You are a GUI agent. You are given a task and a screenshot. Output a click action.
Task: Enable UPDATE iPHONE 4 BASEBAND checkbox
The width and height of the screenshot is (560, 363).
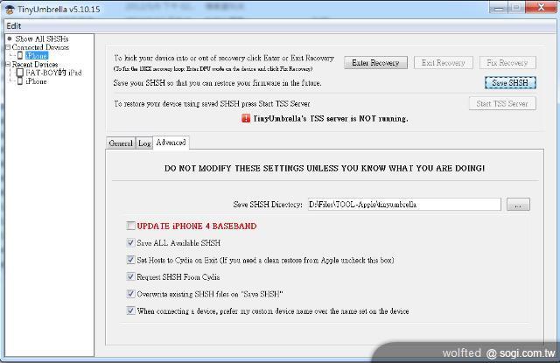point(130,226)
